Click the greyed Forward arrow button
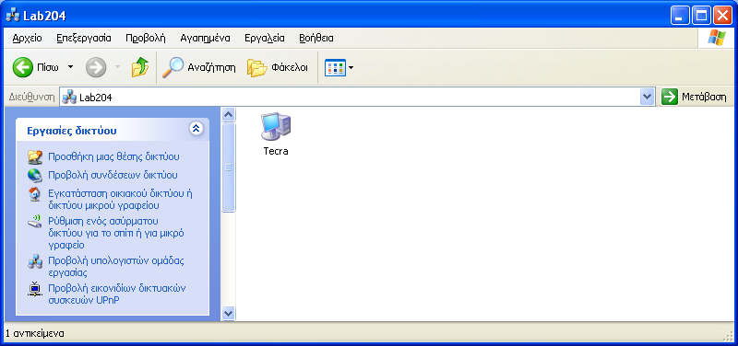The height and width of the screenshot is (346, 738). [96, 67]
